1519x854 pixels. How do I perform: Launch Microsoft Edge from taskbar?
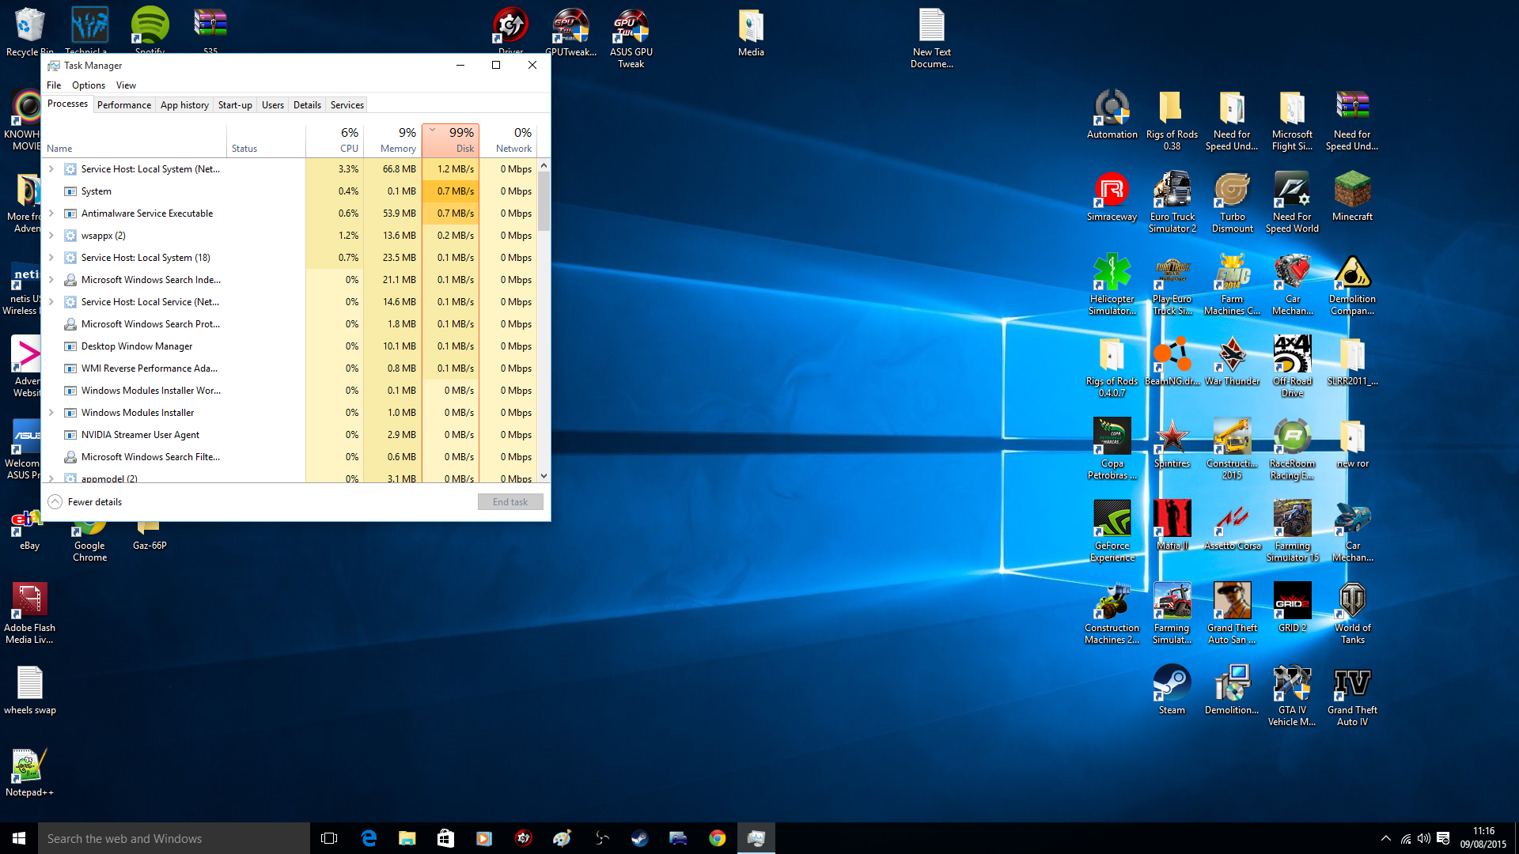click(369, 838)
